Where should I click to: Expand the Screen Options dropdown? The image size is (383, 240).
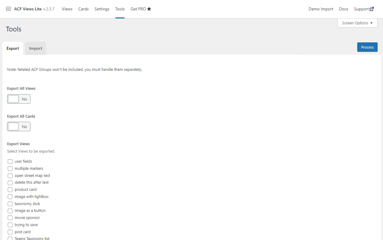(358, 23)
